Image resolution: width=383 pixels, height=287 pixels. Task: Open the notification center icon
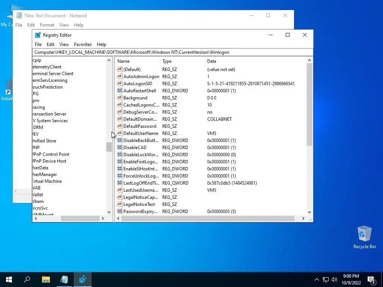[x=371, y=280]
